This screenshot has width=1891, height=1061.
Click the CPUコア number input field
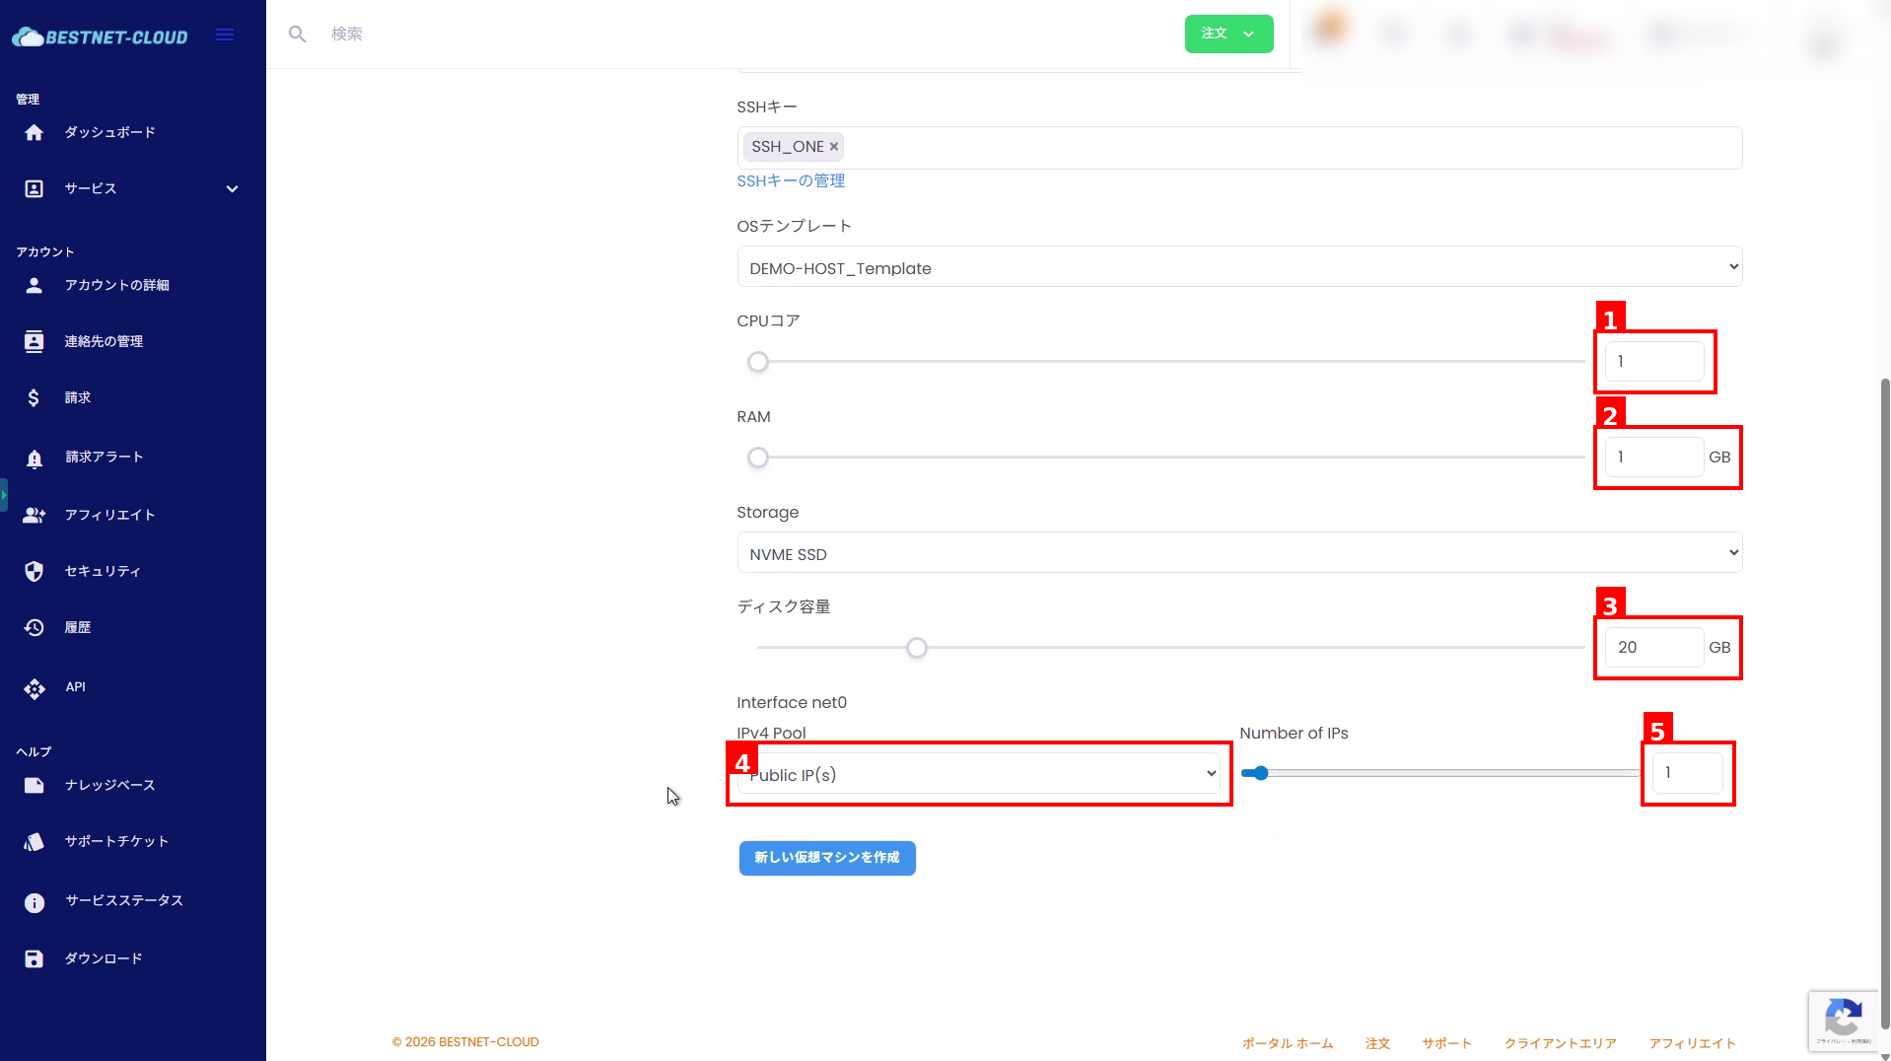coord(1653,362)
